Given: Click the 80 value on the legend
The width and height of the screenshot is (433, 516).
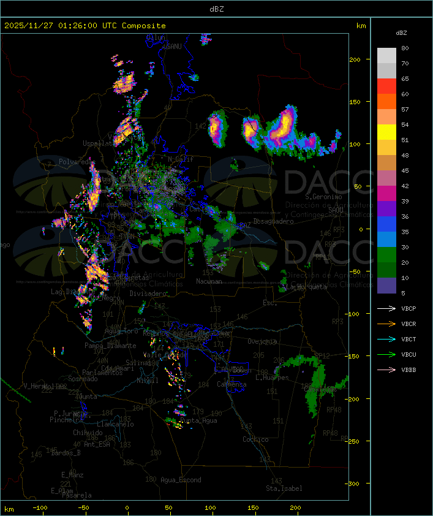Looking at the screenshot, I should pyautogui.click(x=405, y=48).
